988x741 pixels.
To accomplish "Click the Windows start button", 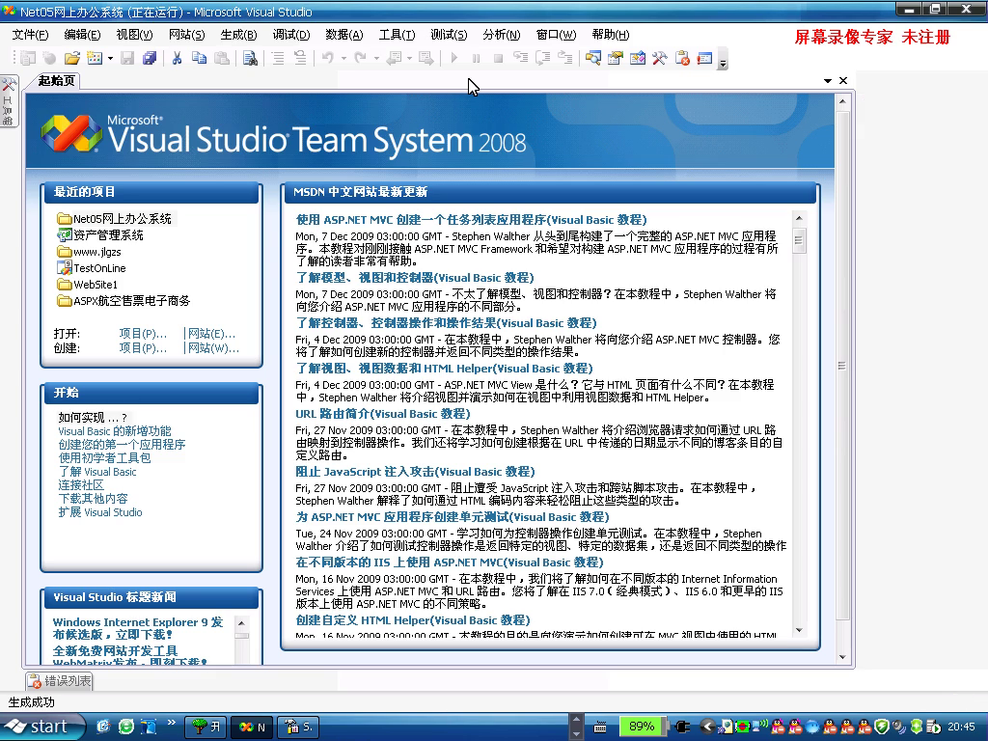I will pos(41,727).
